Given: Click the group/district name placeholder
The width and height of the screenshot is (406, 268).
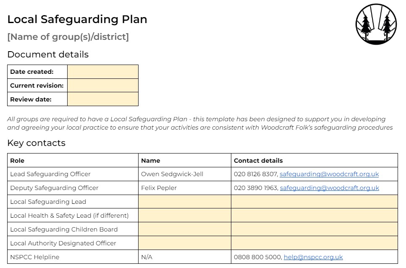Looking at the screenshot, I should [x=68, y=37].
